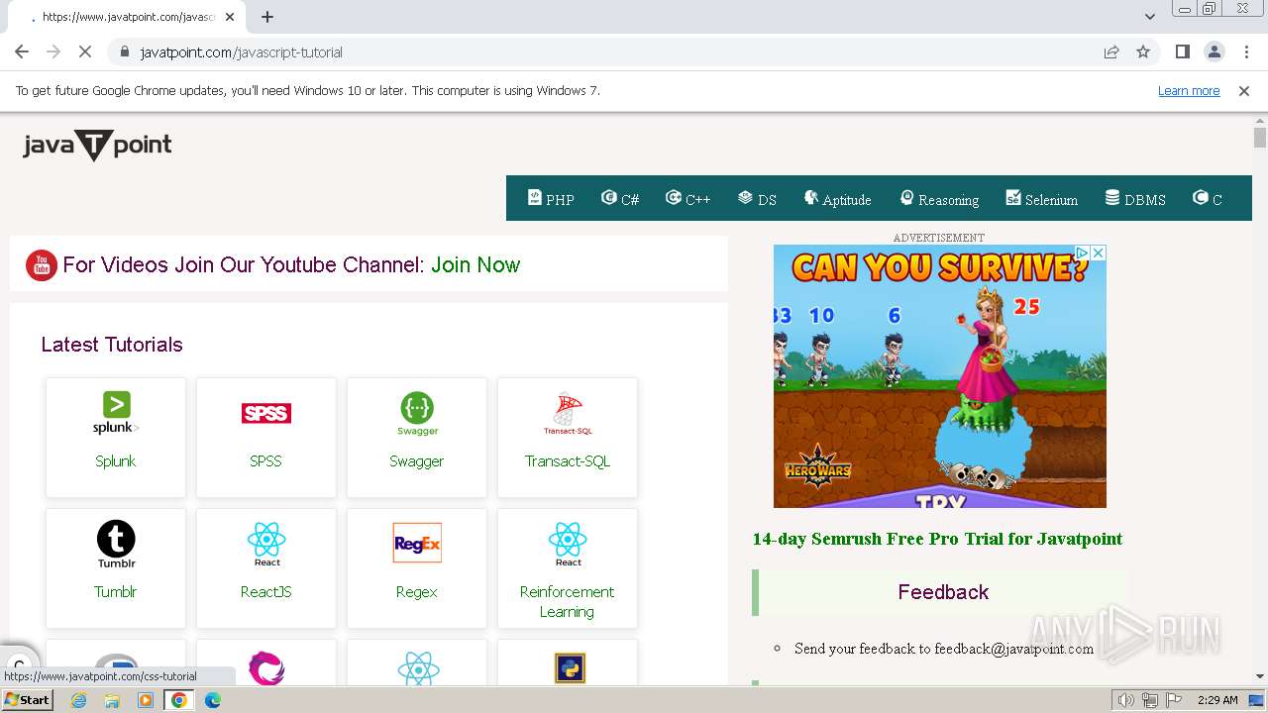The image size is (1268, 713).
Task: Click the Feedback section heading
Action: 943,592
